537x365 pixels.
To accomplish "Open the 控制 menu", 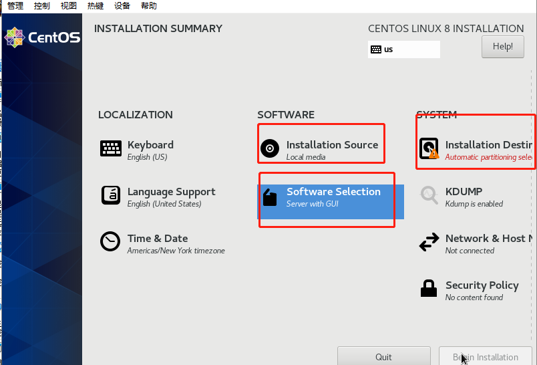I will coord(42,6).
